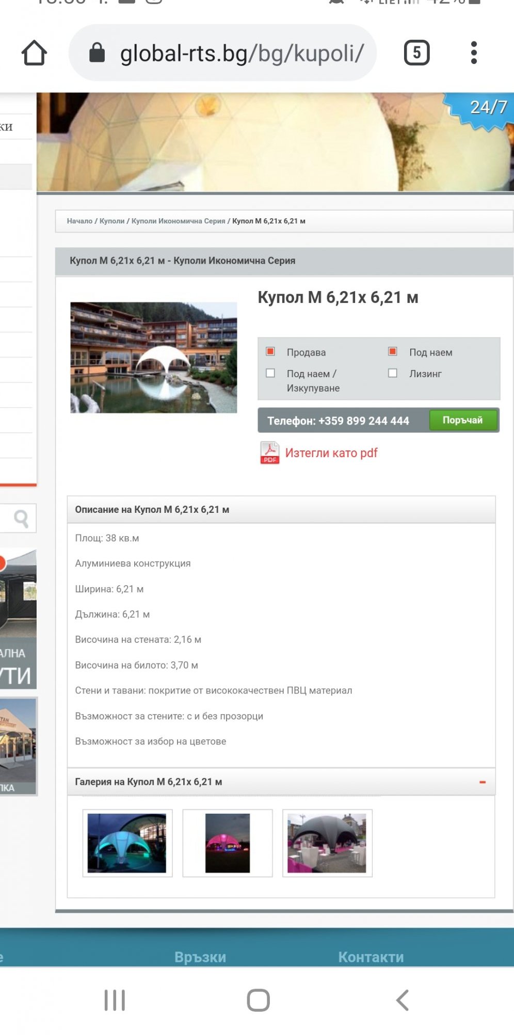Tap the site lock security icon
Image resolution: width=514 pixels, height=1035 pixels.
pos(97,53)
